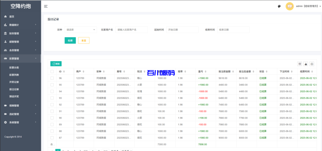
Task: Click the admin avatar picture
Action: point(290,6)
